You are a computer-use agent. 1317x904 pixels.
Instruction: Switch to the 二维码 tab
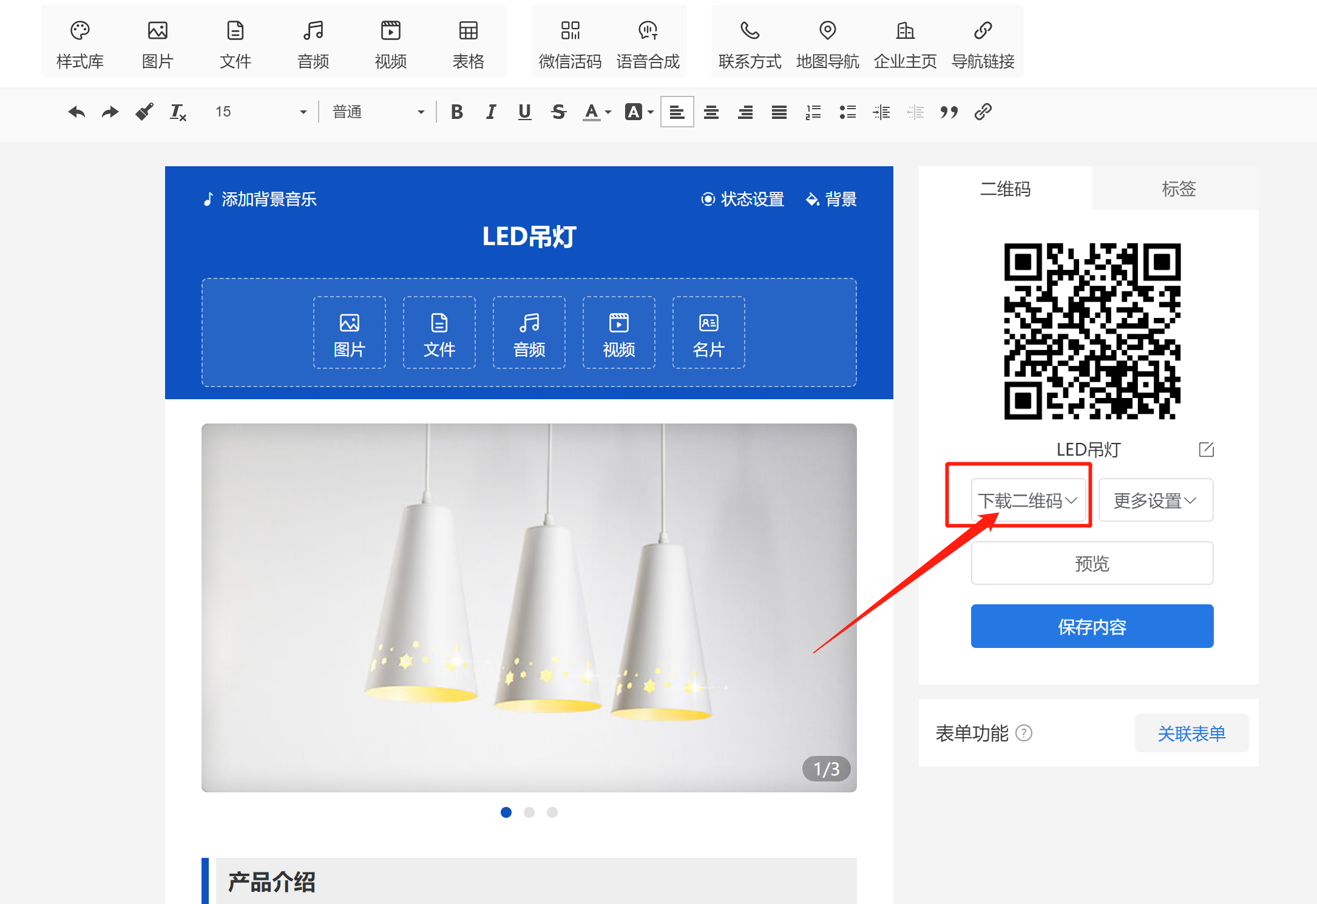1006,189
